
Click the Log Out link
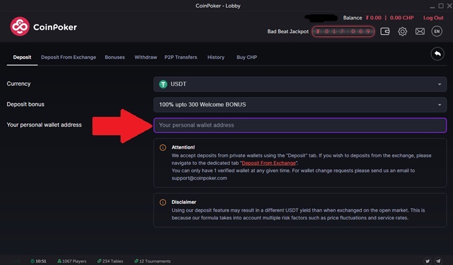(x=433, y=18)
